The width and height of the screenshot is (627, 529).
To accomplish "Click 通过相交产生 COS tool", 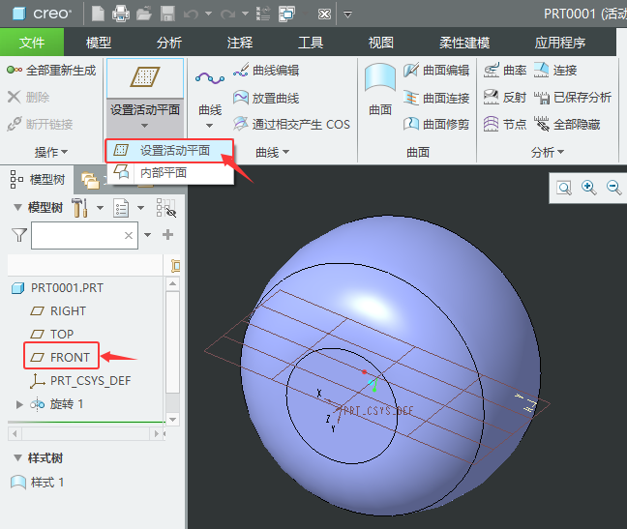I will [291, 124].
